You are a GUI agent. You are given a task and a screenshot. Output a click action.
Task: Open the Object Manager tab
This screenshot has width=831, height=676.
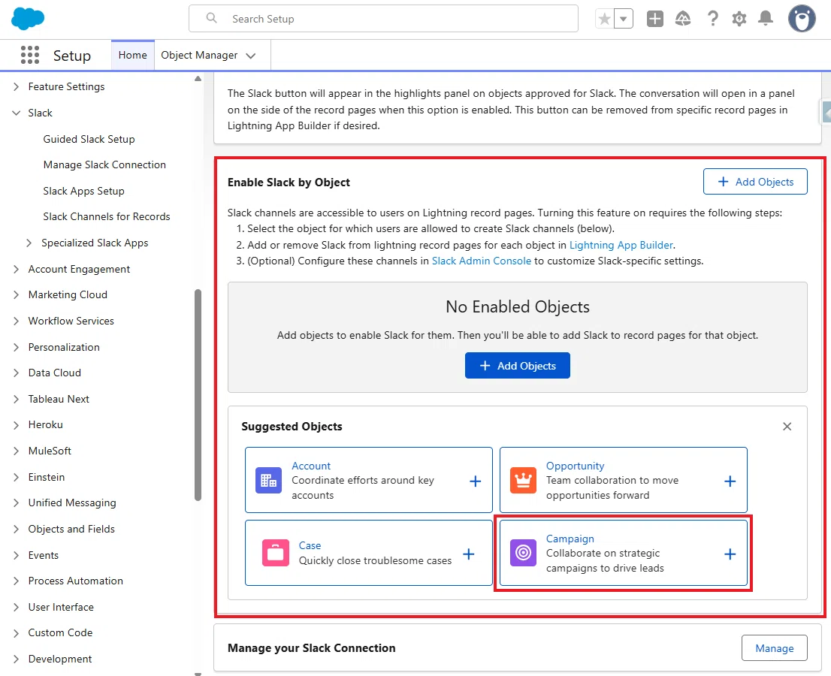[199, 55]
